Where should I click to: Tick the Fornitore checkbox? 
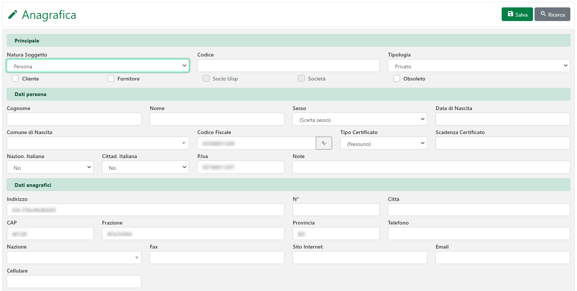pos(111,78)
